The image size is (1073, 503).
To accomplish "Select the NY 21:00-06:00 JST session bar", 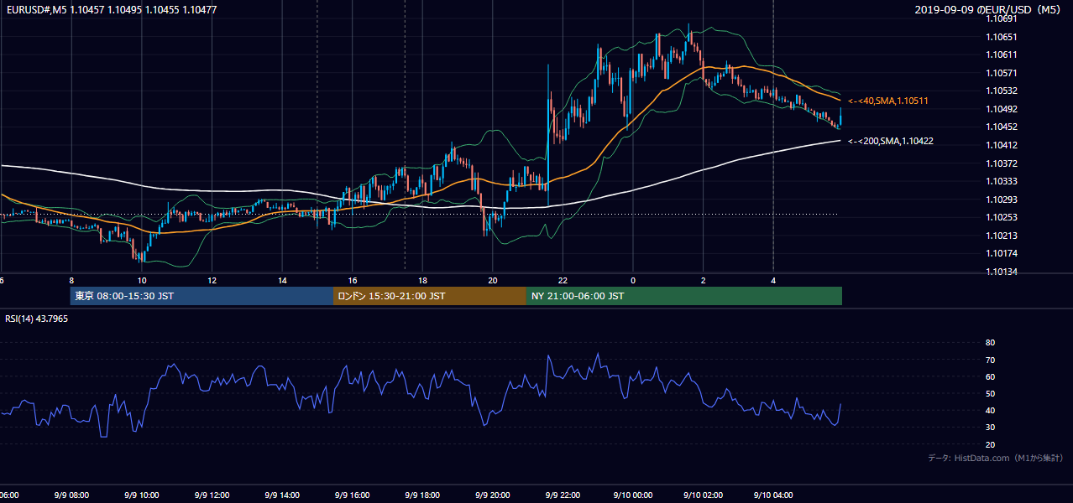I will pos(684,296).
